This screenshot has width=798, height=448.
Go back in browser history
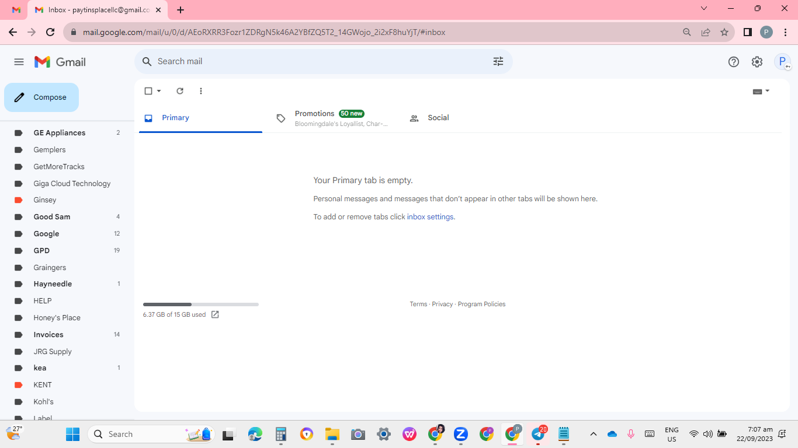13,32
